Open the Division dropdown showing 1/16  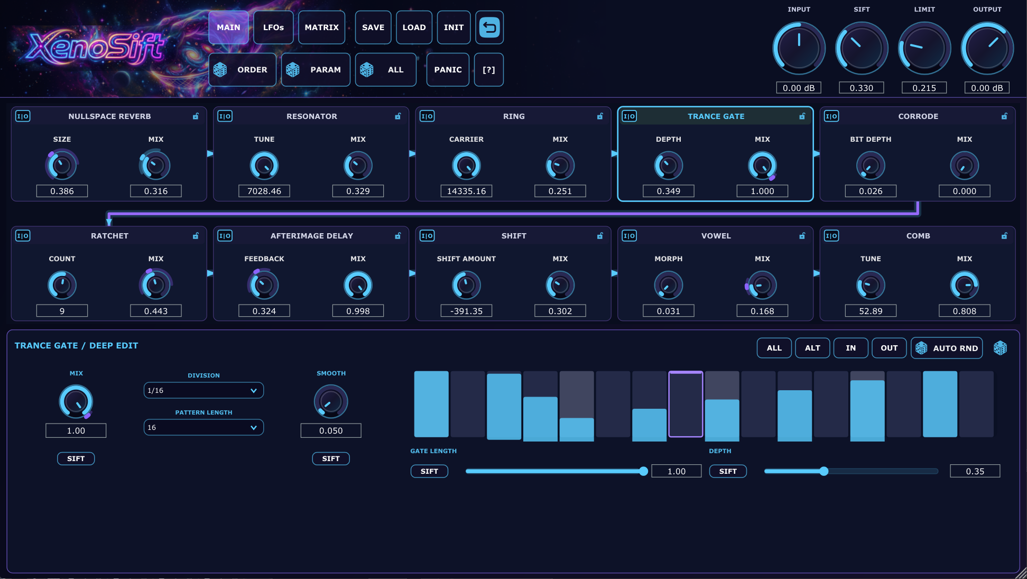coord(203,390)
